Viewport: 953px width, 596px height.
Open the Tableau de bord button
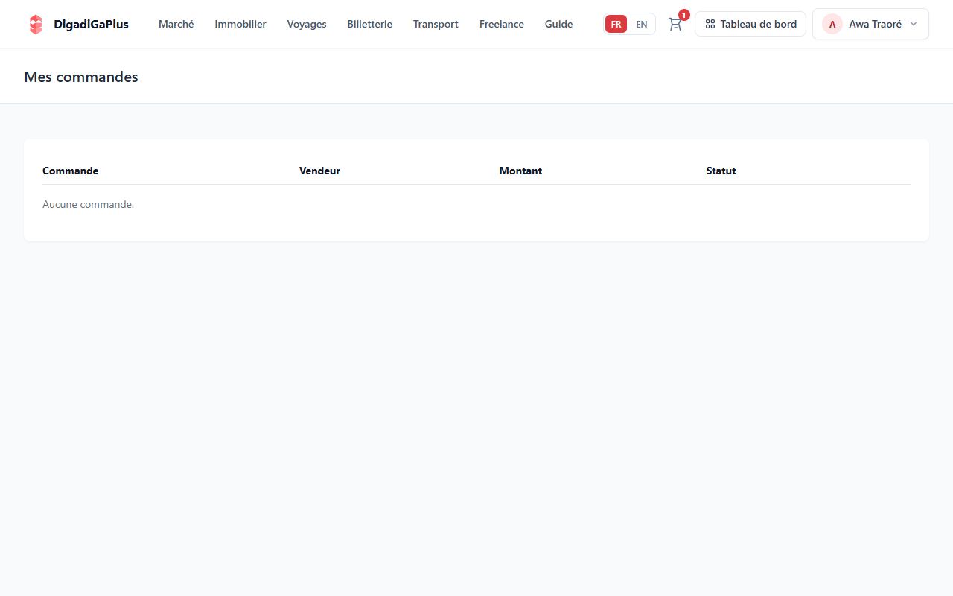pyautogui.click(x=750, y=24)
